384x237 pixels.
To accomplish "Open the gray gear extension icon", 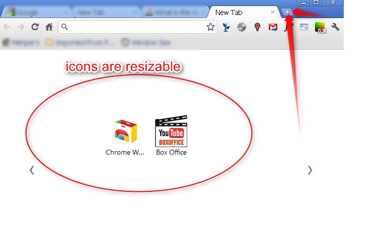I will [x=242, y=27].
